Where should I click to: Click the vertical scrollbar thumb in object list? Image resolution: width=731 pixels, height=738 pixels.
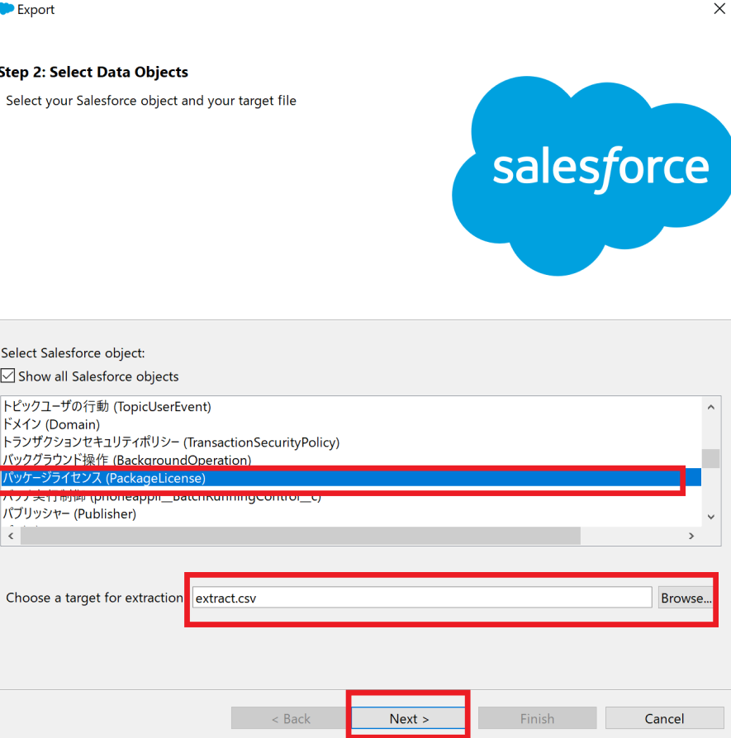pyautogui.click(x=710, y=458)
